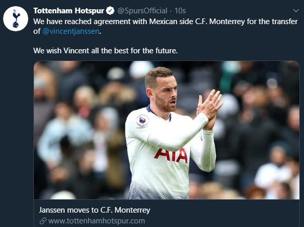Open the @vincentjanssen mention
304x227 pixels.
71,31
